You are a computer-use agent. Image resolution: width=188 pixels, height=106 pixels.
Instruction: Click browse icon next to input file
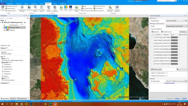(186, 21)
